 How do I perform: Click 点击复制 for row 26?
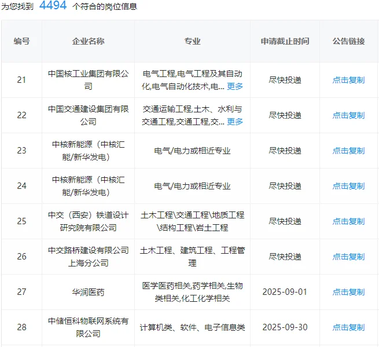348,257
